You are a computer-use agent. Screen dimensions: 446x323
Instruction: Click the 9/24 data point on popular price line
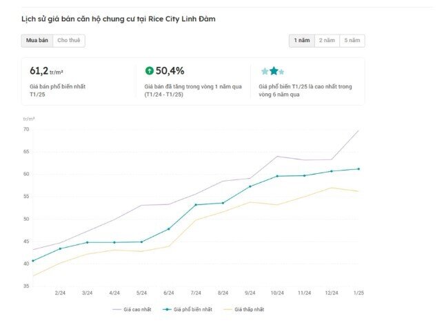[250, 186]
